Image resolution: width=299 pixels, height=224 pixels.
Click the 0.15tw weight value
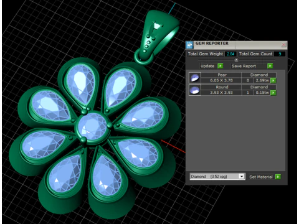262,93
